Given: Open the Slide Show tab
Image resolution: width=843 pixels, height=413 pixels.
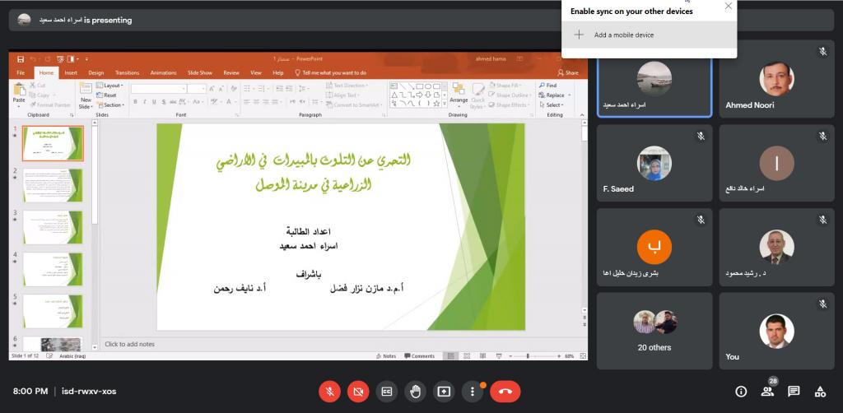Looking at the screenshot, I should [x=199, y=72].
